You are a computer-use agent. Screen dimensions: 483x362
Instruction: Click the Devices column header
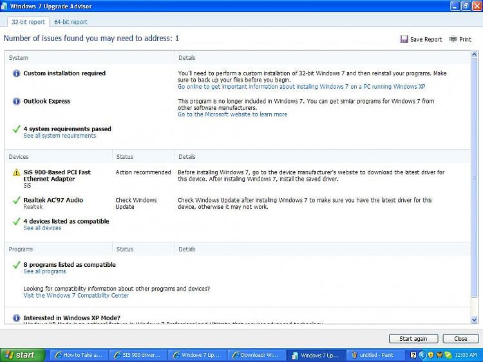19,157
